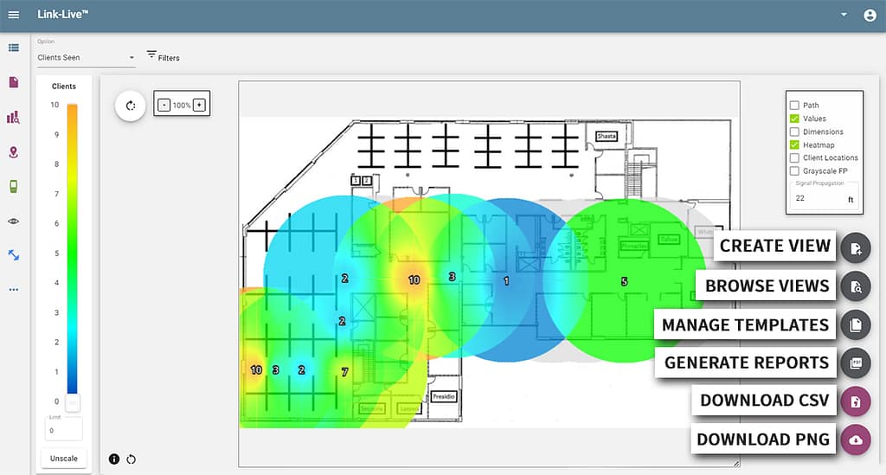Disable the Heatmap checkbox
The height and width of the screenshot is (475, 886).
tap(794, 145)
